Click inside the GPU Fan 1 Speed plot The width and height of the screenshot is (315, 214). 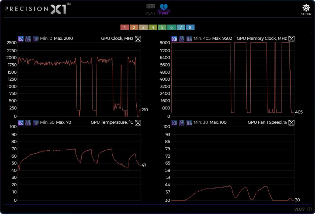233,163
